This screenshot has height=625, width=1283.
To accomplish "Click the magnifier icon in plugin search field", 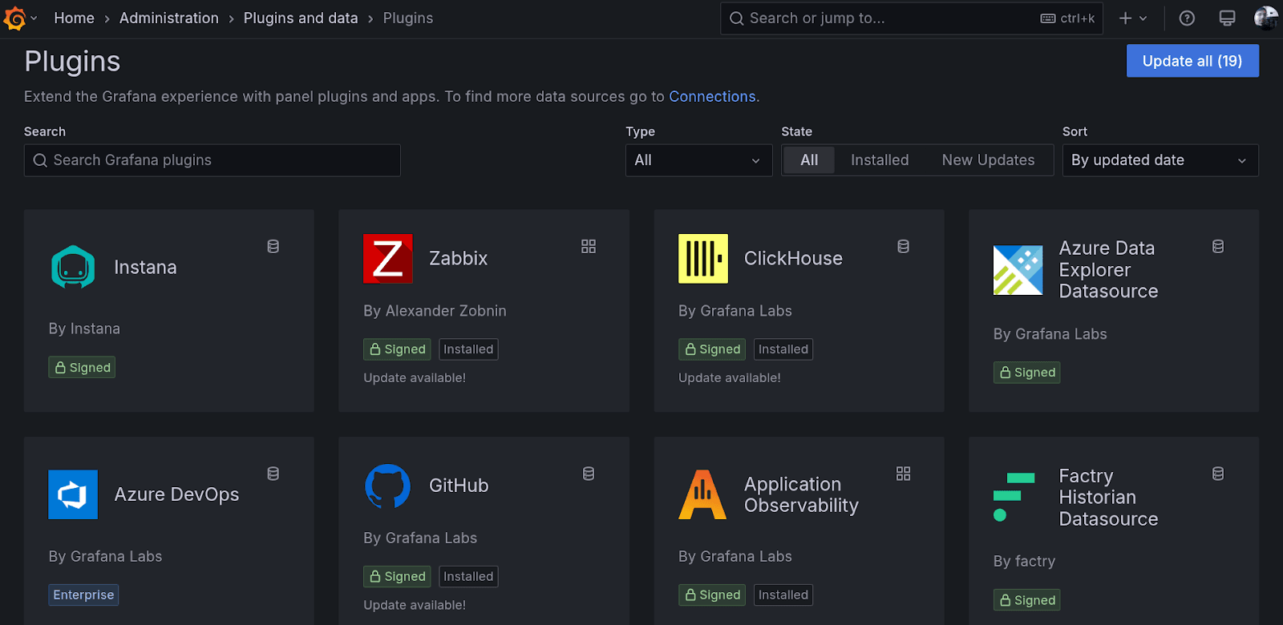I will coord(40,160).
